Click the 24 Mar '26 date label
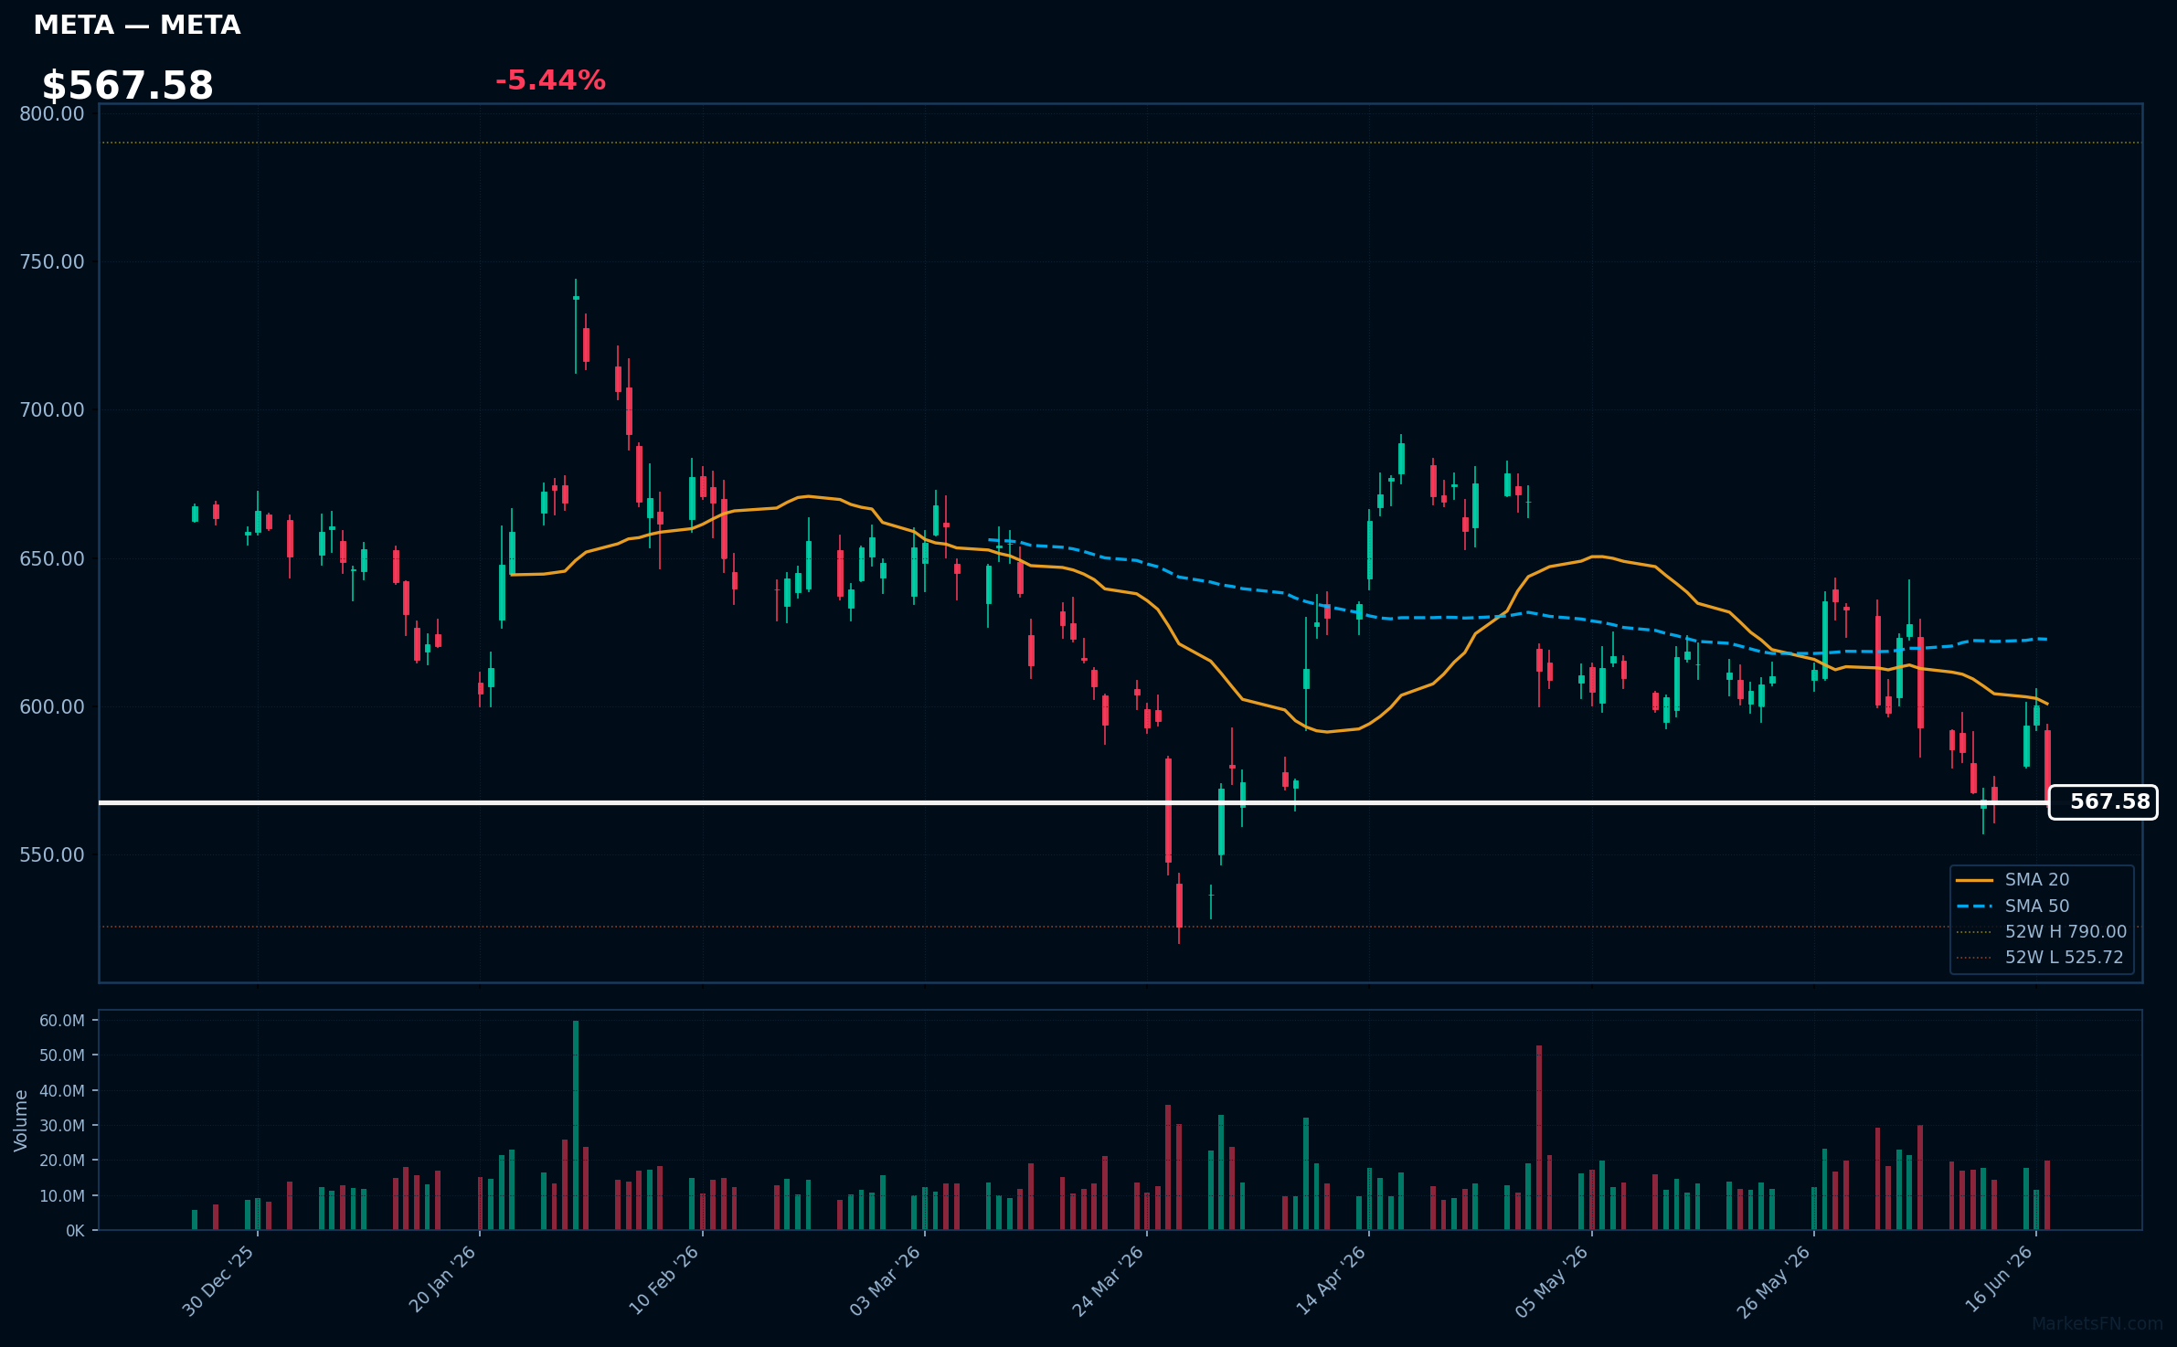The width and height of the screenshot is (2177, 1347). pyautogui.click(x=1108, y=1280)
